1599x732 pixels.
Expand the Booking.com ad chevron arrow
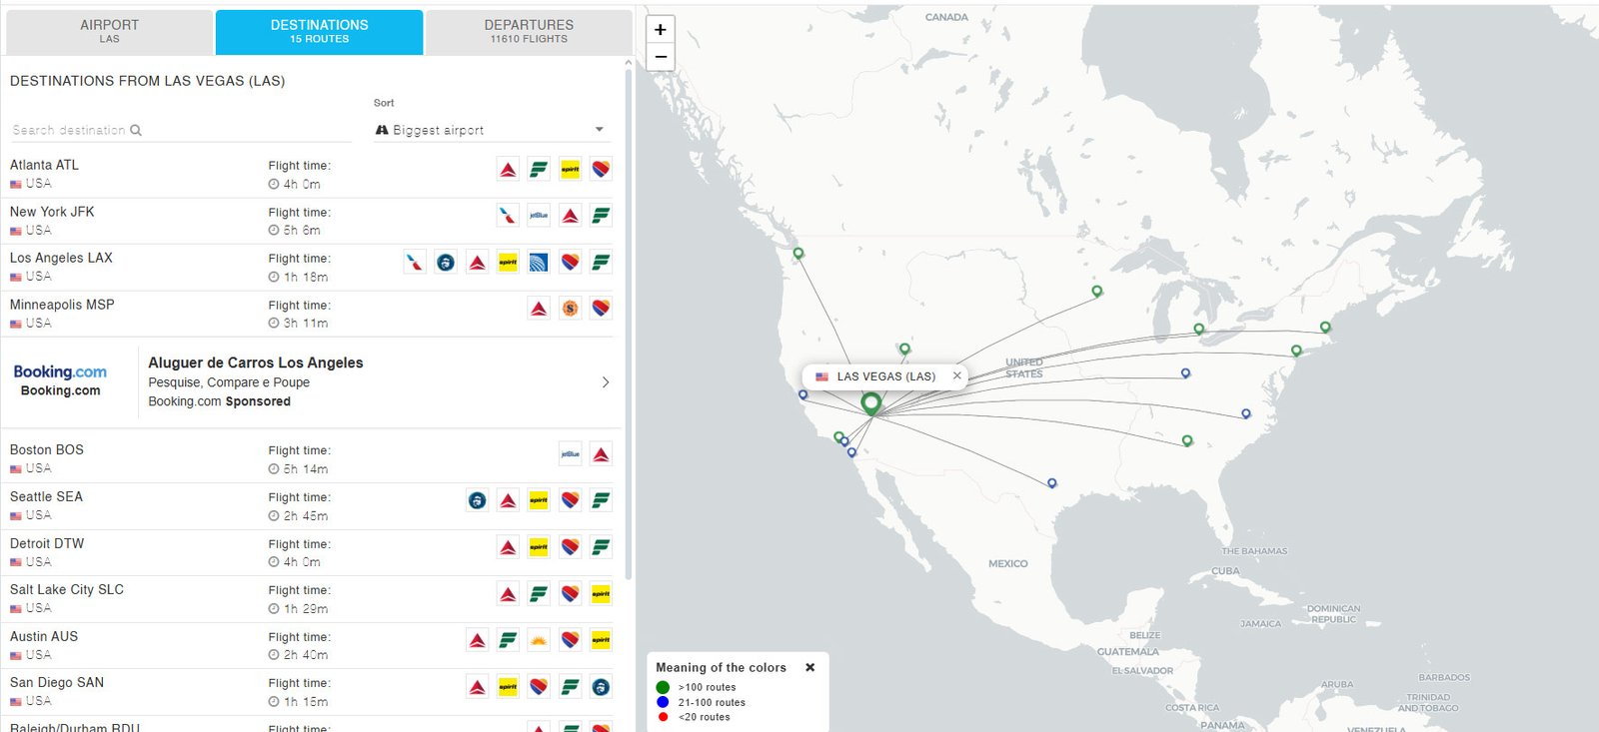[x=606, y=382]
